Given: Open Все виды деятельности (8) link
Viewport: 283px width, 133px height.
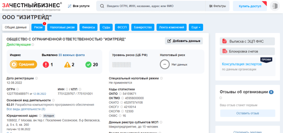Looking at the screenshot, I should [x=26, y=109].
